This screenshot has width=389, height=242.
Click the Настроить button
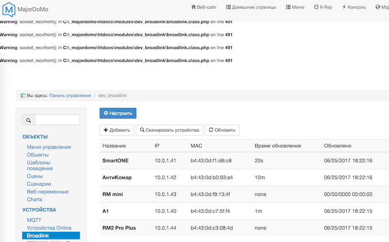pos(118,113)
